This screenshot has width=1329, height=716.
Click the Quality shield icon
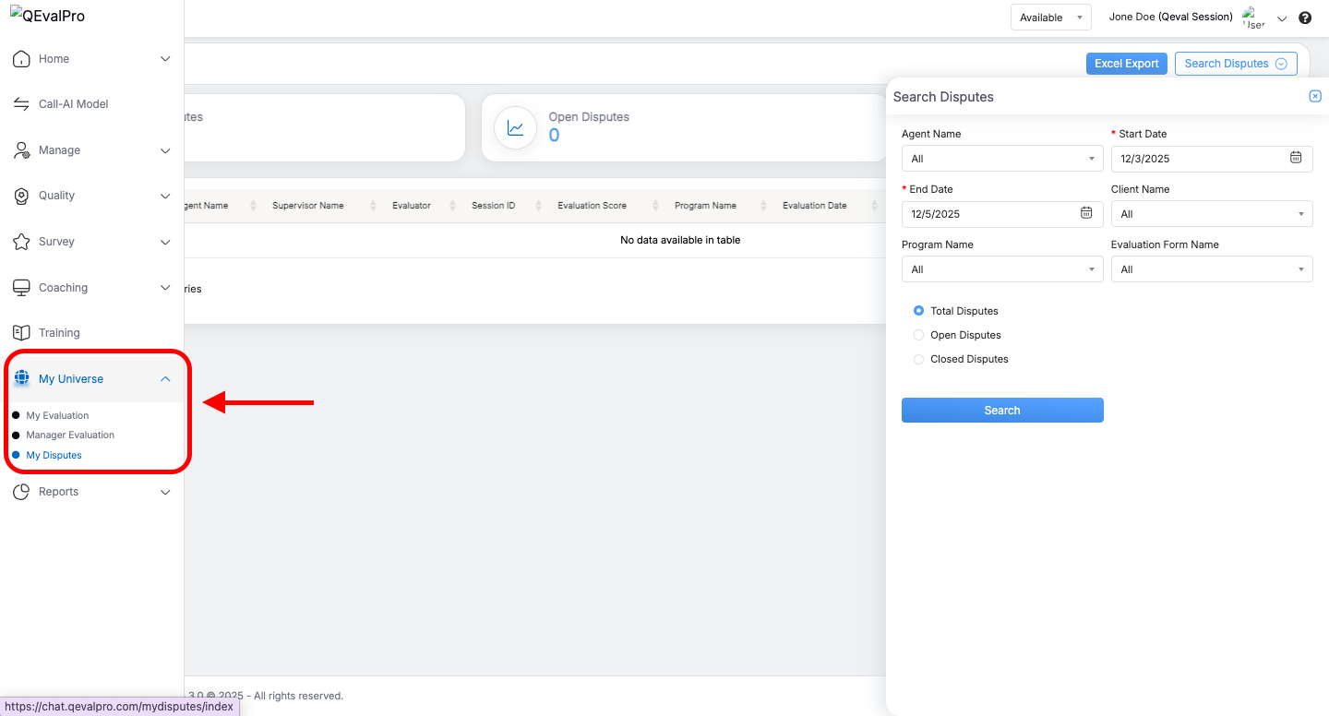[x=21, y=196]
